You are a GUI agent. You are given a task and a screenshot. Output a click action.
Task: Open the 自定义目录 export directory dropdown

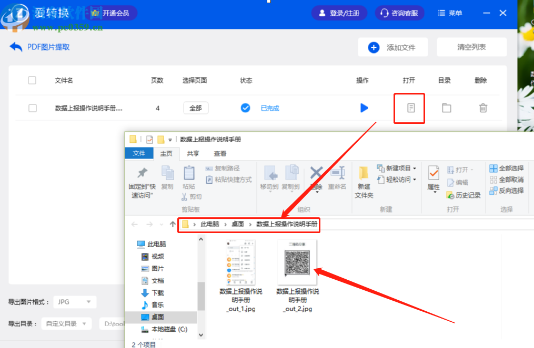click(66, 323)
